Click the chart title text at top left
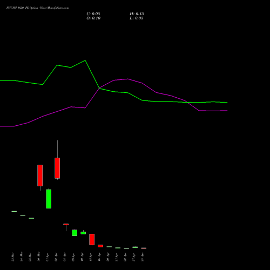The height and width of the screenshot is (270, 270). (38, 8)
